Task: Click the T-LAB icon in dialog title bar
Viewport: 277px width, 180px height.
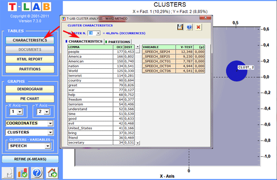Action: pyautogui.click(x=64, y=19)
